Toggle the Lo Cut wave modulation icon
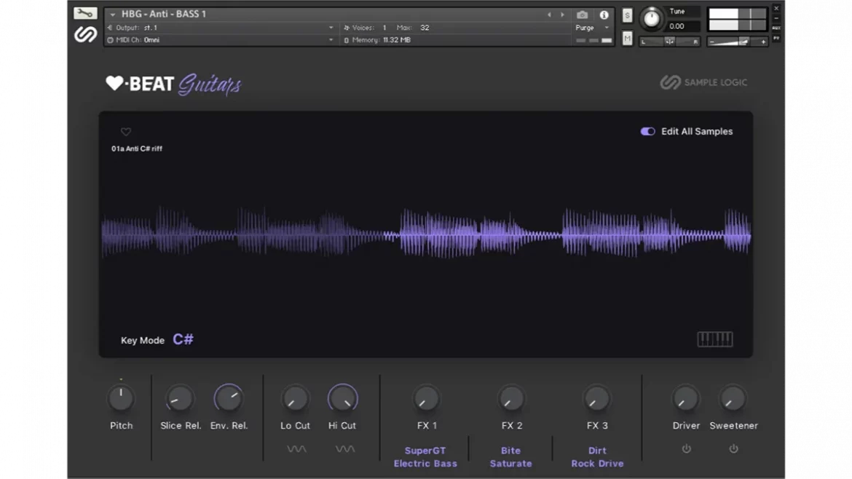Image resolution: width=852 pixels, height=479 pixels. tap(296, 449)
